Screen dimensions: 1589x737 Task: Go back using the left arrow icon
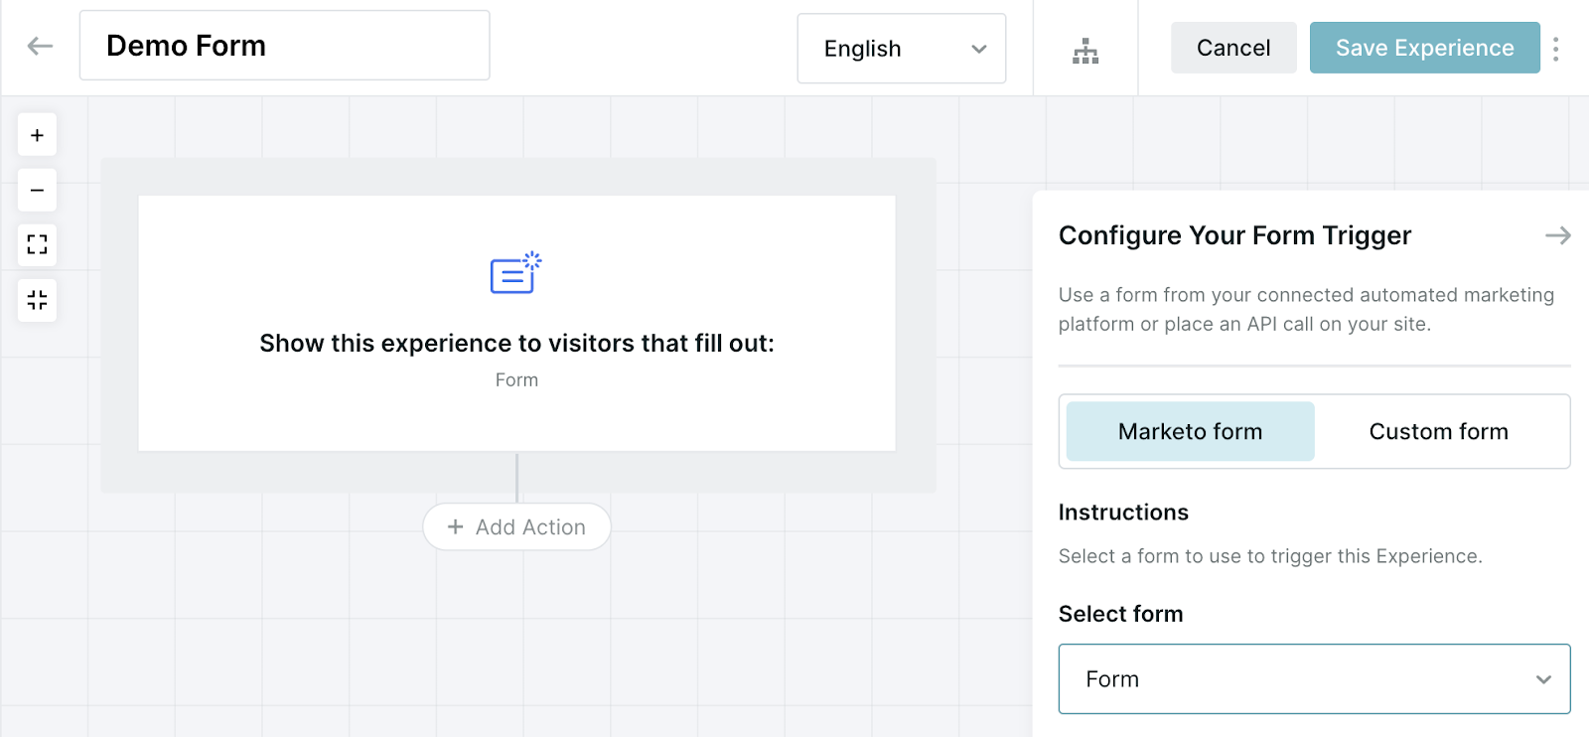click(40, 46)
